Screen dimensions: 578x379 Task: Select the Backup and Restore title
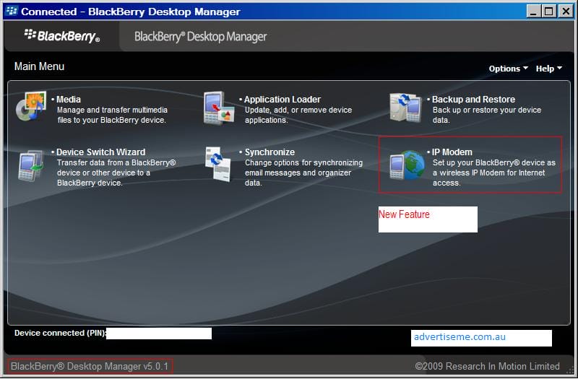click(x=473, y=100)
